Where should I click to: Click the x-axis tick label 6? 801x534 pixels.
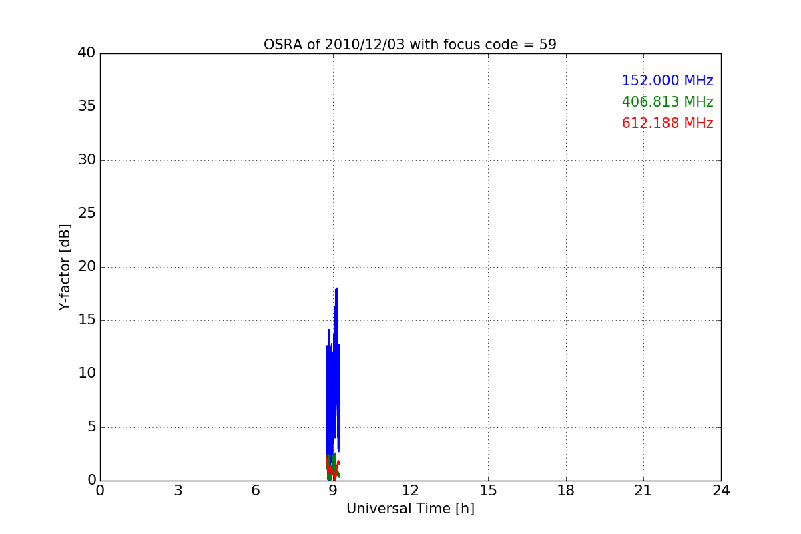pos(256,491)
